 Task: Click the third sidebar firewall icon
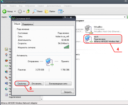point(6,60)
